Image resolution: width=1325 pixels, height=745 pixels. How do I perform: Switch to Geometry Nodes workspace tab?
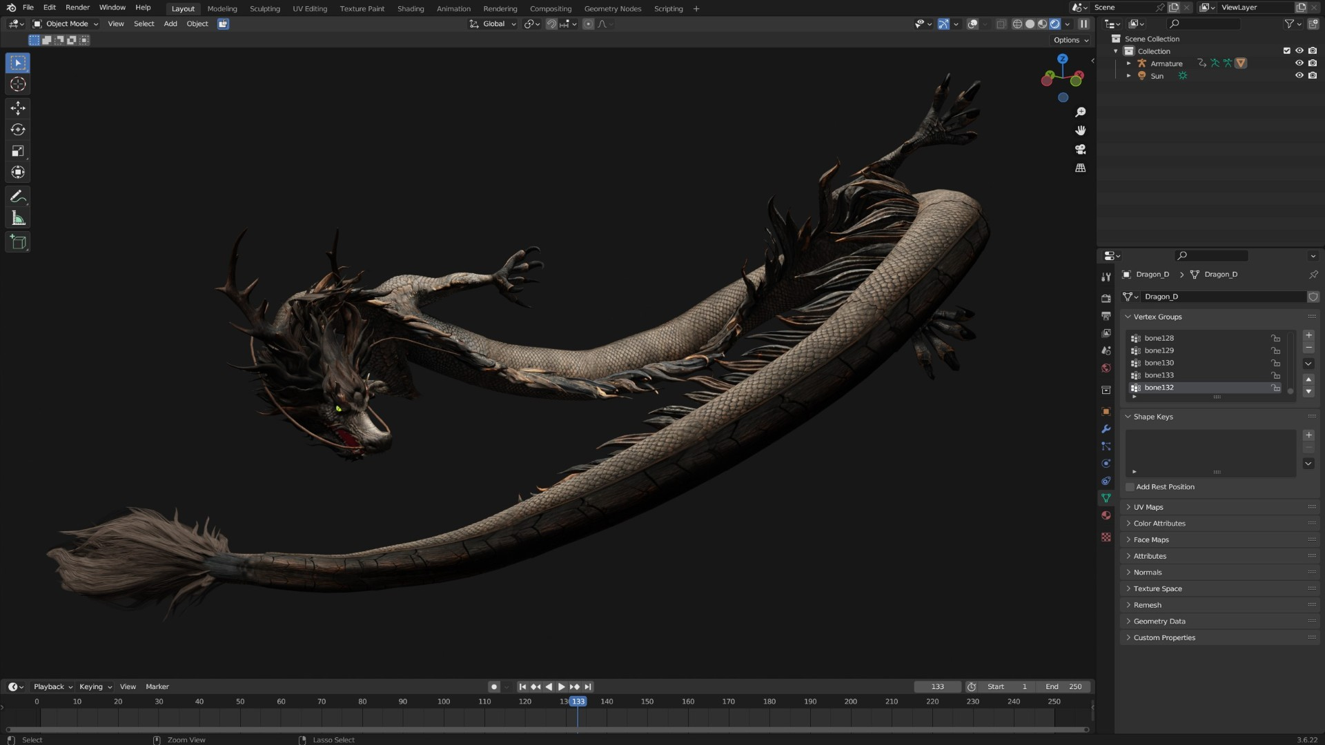pyautogui.click(x=613, y=9)
